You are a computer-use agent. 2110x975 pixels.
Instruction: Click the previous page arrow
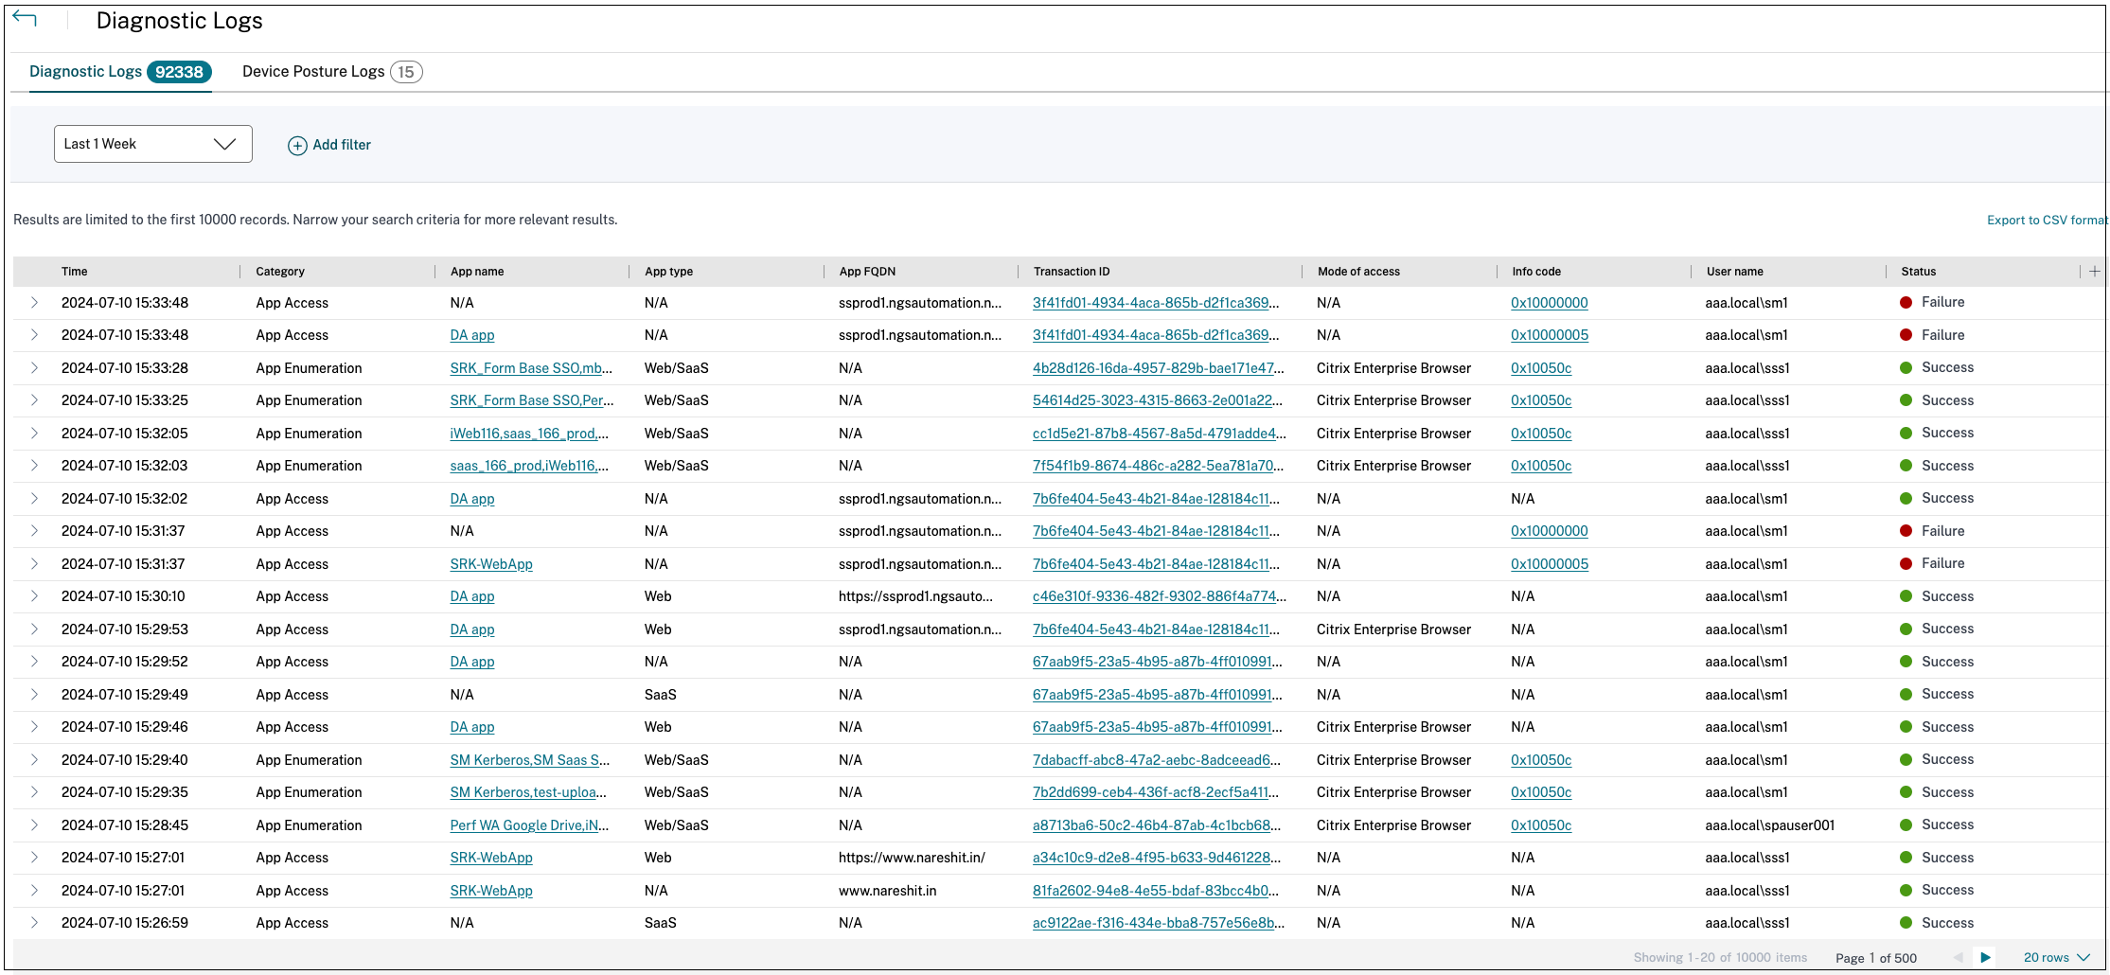(x=1958, y=957)
